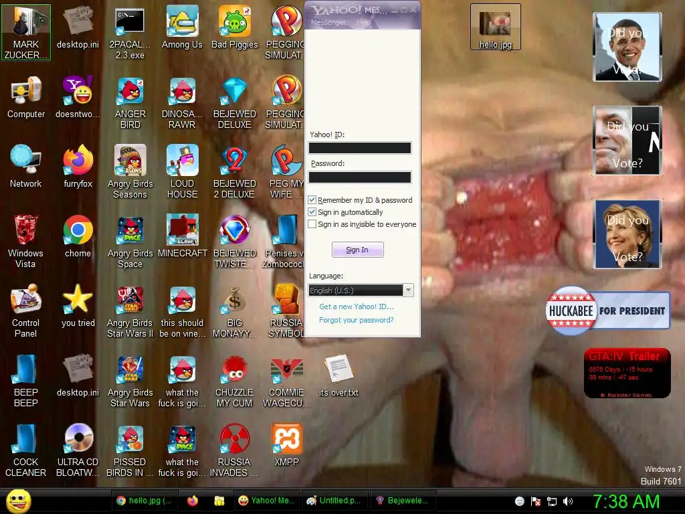Image resolution: width=685 pixels, height=514 pixels.
Task: Select the hello.jpg image file thumbnail
Action: coord(496,27)
